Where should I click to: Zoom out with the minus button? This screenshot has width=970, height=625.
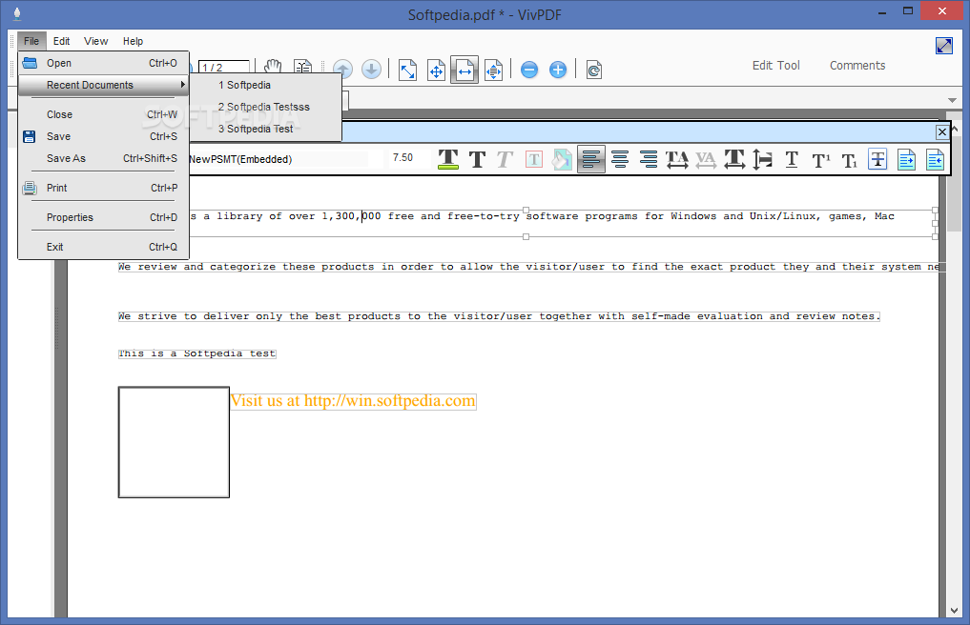pos(529,70)
